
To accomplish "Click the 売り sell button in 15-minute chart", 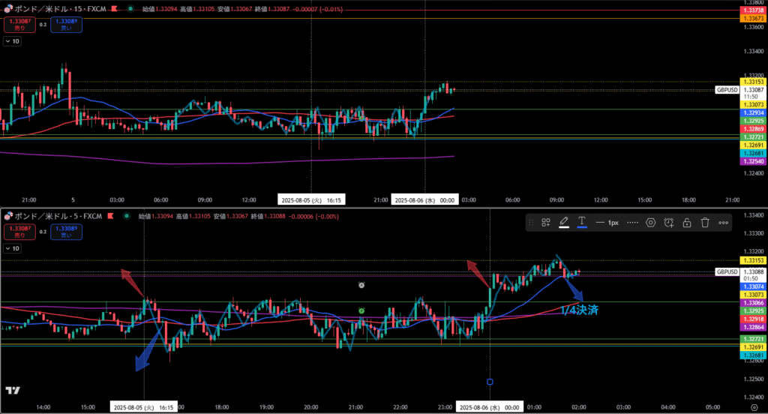I will click(19, 25).
